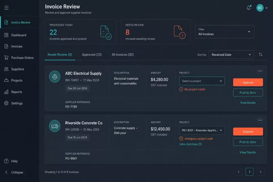Click the $4,280.00 amount
Screen dimensions: 273x182
tap(159, 80)
